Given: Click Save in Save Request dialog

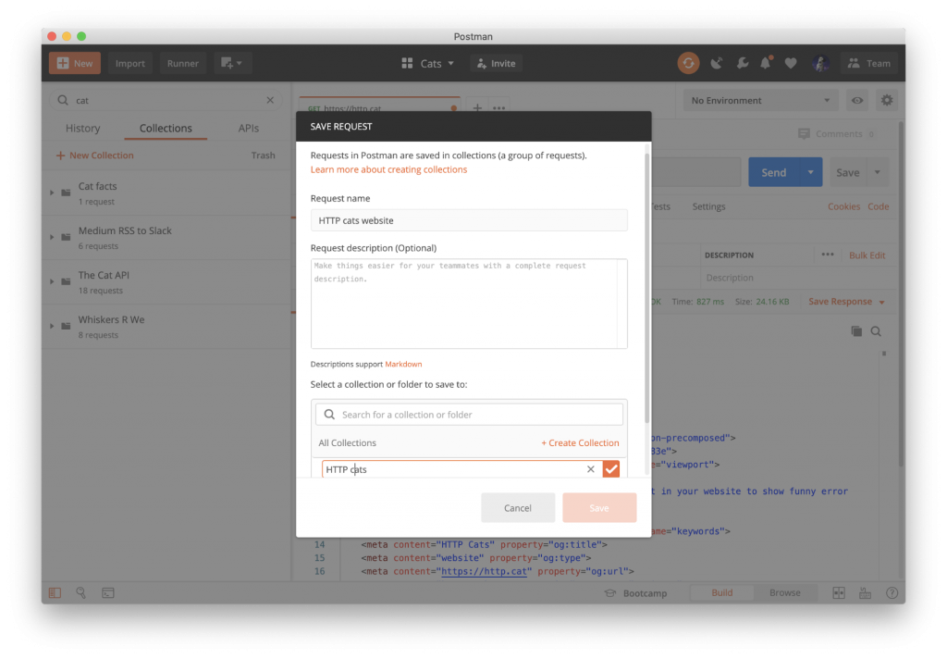Looking at the screenshot, I should point(599,508).
